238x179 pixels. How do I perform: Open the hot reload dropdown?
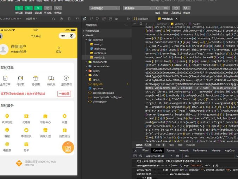click(31, 19)
